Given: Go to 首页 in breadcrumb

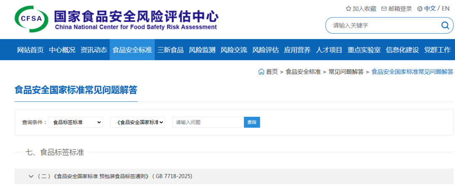Looking at the screenshot, I should click(x=272, y=72).
